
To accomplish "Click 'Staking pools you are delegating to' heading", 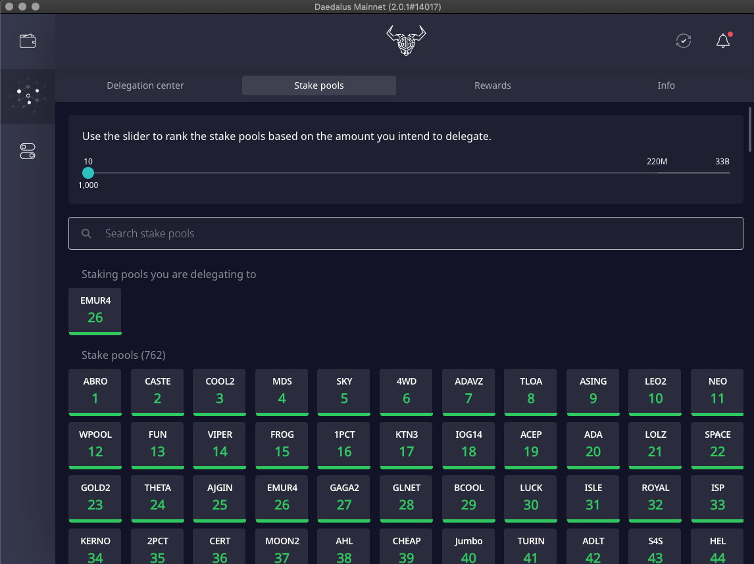I will point(169,274).
